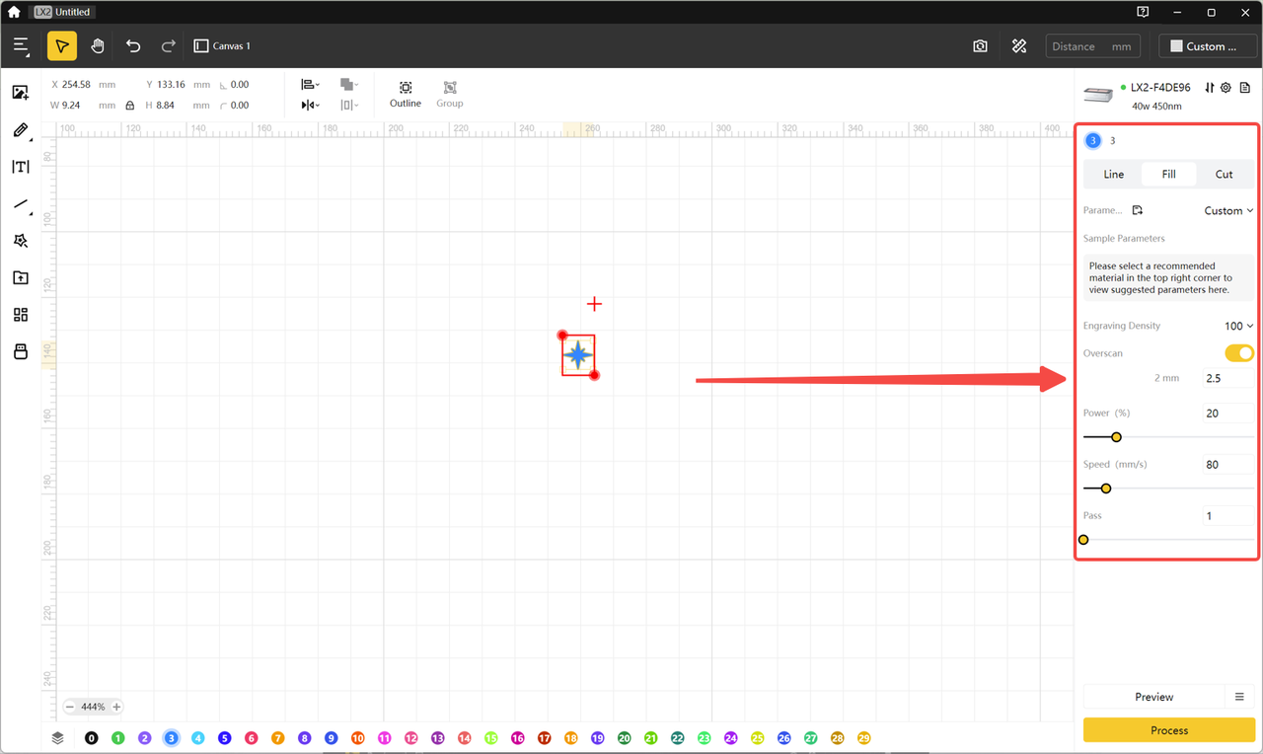This screenshot has height=754, width=1263.
Task: Open the apps grid icon in sidebar
Action: point(20,315)
